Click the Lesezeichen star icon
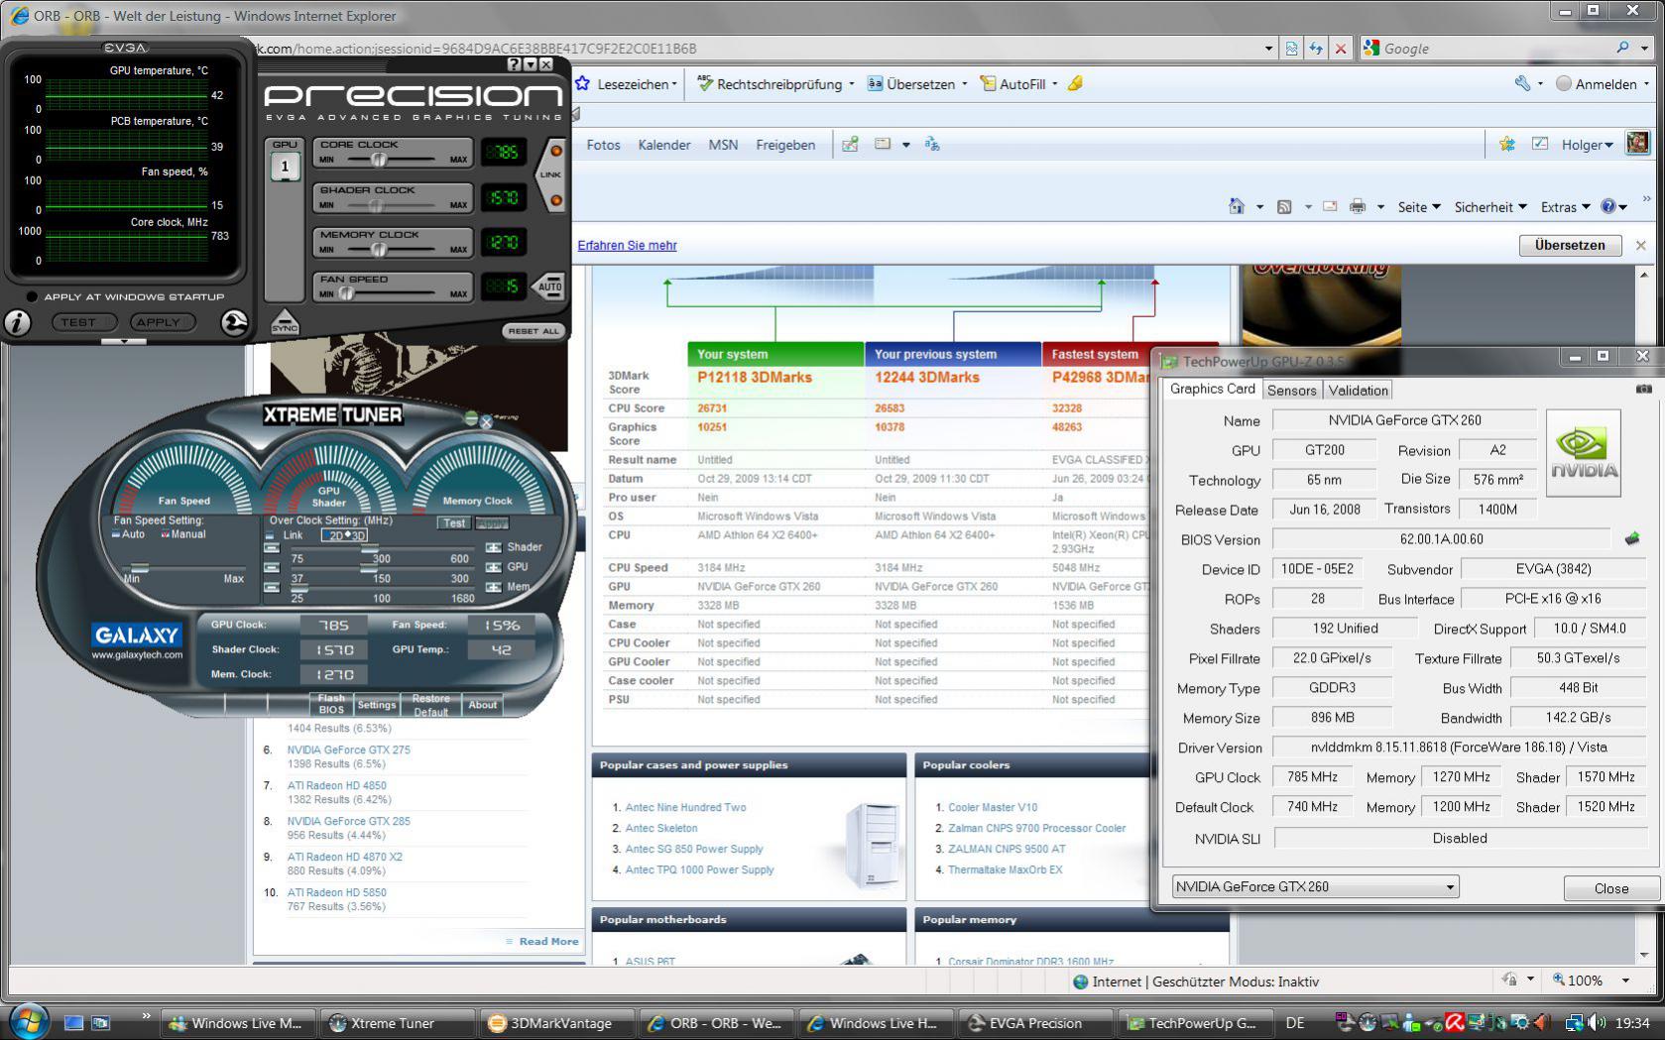Viewport: 1665px width, 1040px height. click(x=583, y=84)
